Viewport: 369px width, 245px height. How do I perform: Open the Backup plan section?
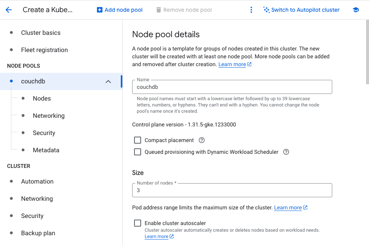click(x=38, y=233)
